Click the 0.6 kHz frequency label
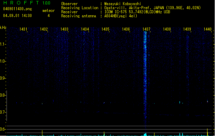Image resolution: width=215 pixels, height=136 pixels. click(x=3, y=129)
